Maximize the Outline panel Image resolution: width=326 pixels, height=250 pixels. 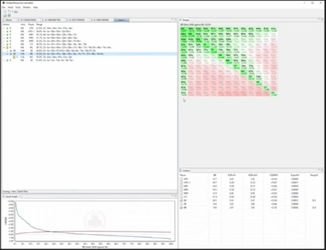(322, 170)
